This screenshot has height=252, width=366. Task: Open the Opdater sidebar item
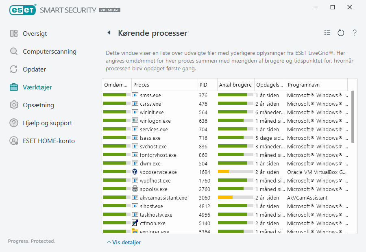(34, 70)
